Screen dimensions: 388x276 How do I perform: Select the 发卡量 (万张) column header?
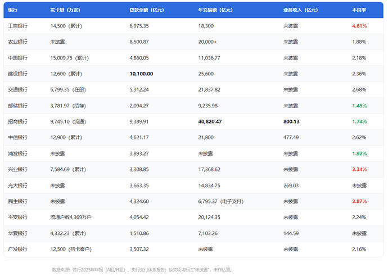point(65,10)
